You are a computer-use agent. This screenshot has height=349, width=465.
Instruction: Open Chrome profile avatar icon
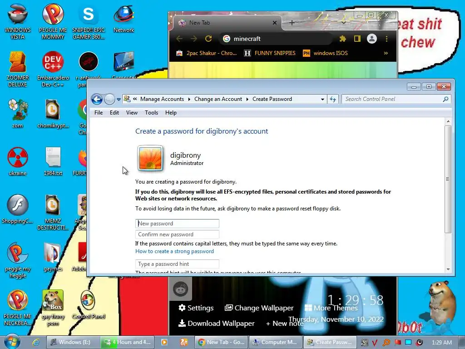click(x=371, y=39)
